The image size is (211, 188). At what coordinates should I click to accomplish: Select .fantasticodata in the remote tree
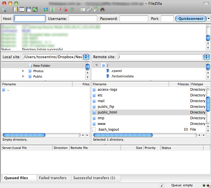[x=122, y=76]
